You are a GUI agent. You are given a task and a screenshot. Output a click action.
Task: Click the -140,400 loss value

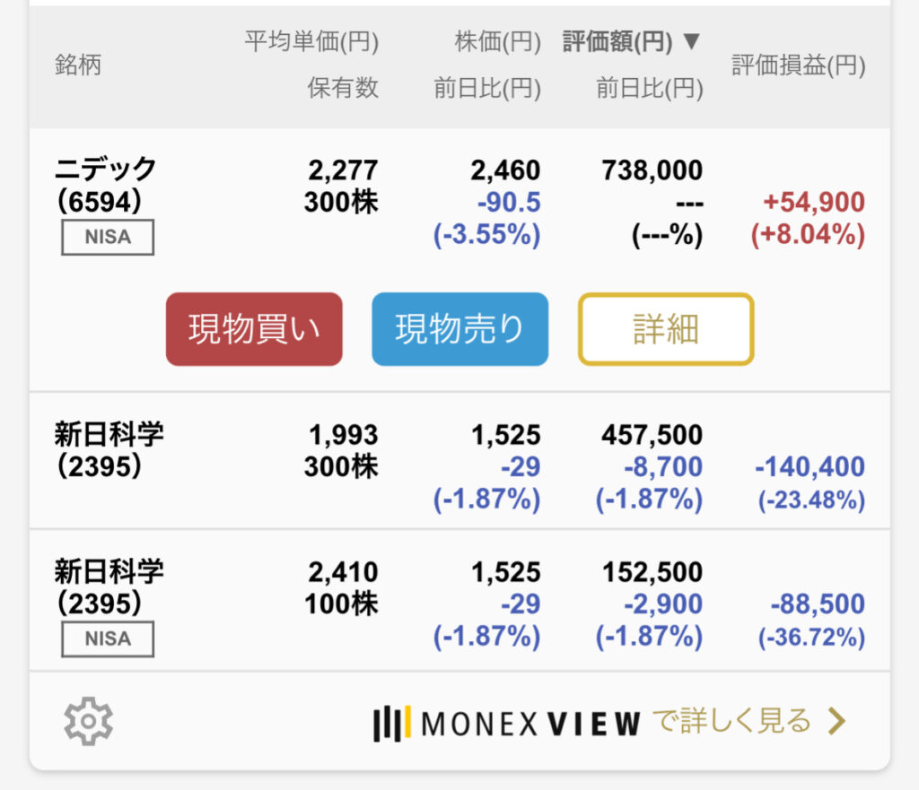809,466
